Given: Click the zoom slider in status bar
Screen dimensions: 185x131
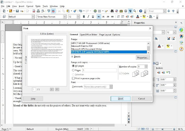Looking at the screenshot, I should (163, 129).
